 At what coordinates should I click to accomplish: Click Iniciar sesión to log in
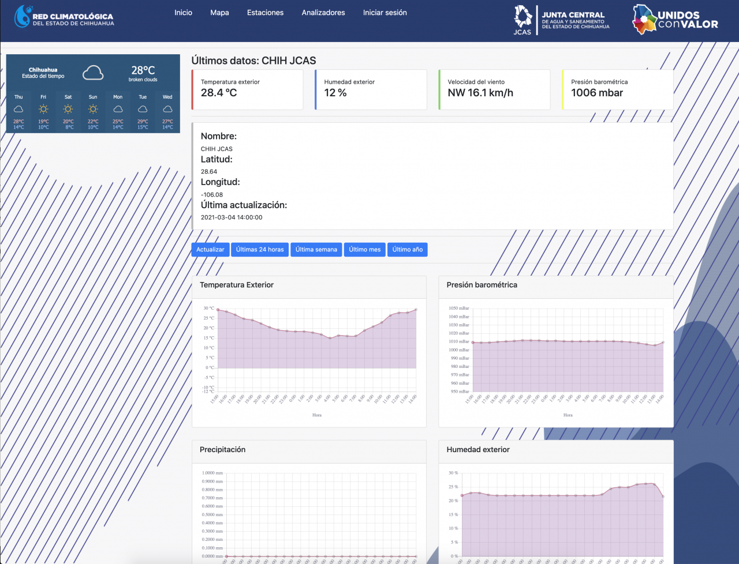pos(385,13)
